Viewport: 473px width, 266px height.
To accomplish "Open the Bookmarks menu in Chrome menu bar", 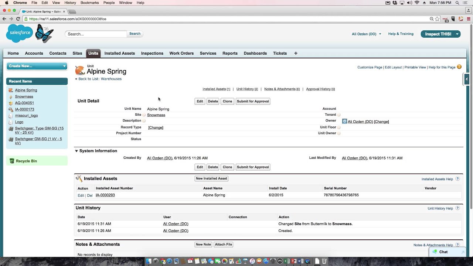I will pos(89,3).
